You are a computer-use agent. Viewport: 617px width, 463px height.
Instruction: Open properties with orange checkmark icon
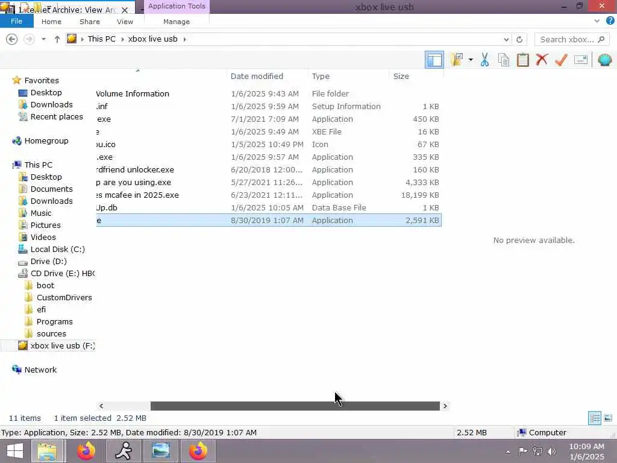[x=561, y=60]
